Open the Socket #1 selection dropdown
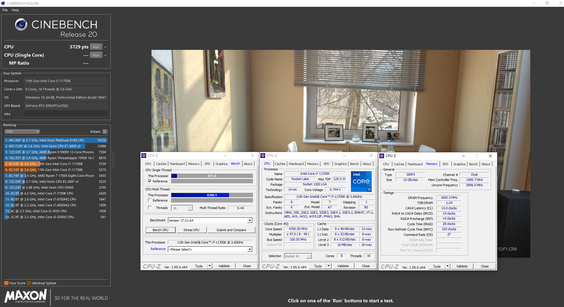The height and width of the screenshot is (307, 564). [x=309, y=256]
